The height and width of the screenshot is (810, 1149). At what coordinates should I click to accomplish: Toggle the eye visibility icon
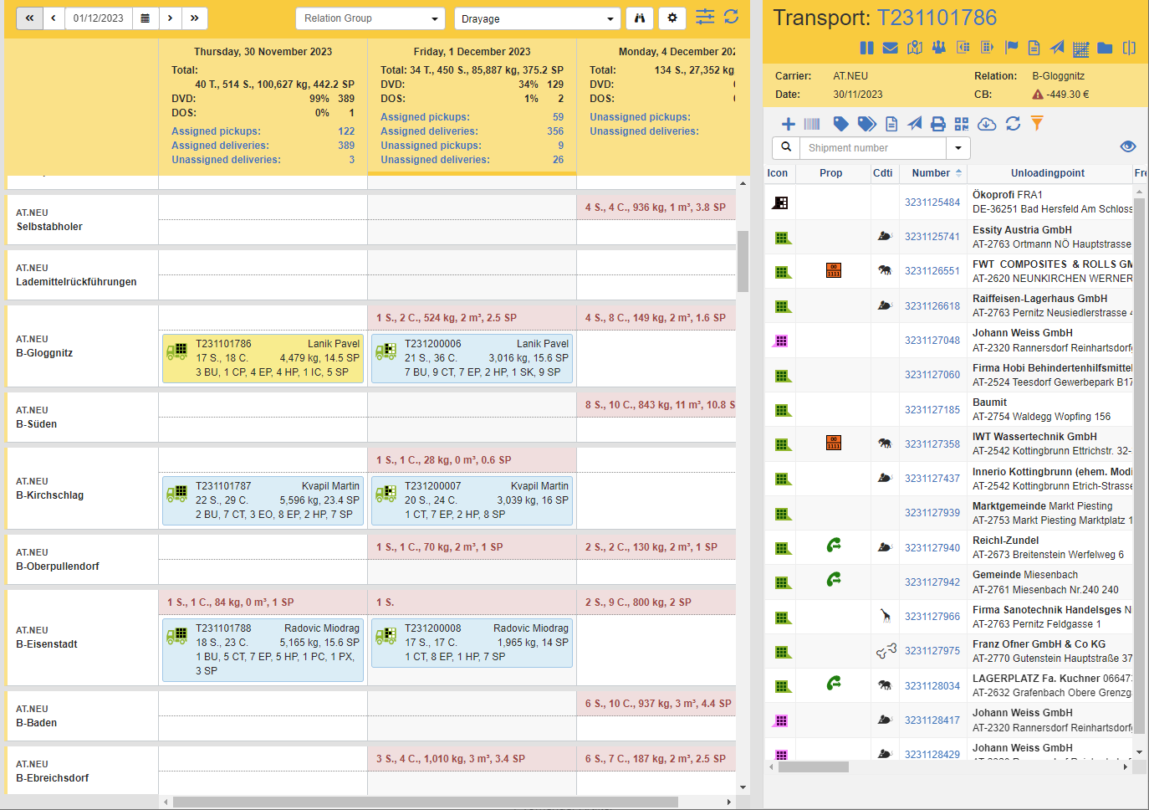[x=1127, y=147]
